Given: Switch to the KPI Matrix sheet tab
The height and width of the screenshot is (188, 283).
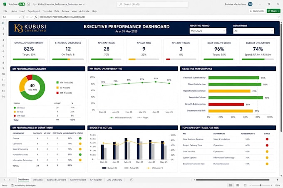Looking at the screenshot, I should [x=37, y=180].
